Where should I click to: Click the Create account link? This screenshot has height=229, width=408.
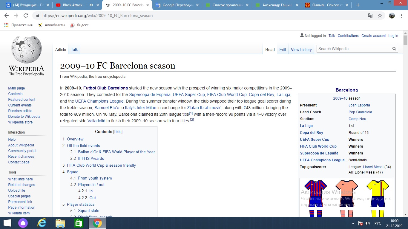coord(374,36)
